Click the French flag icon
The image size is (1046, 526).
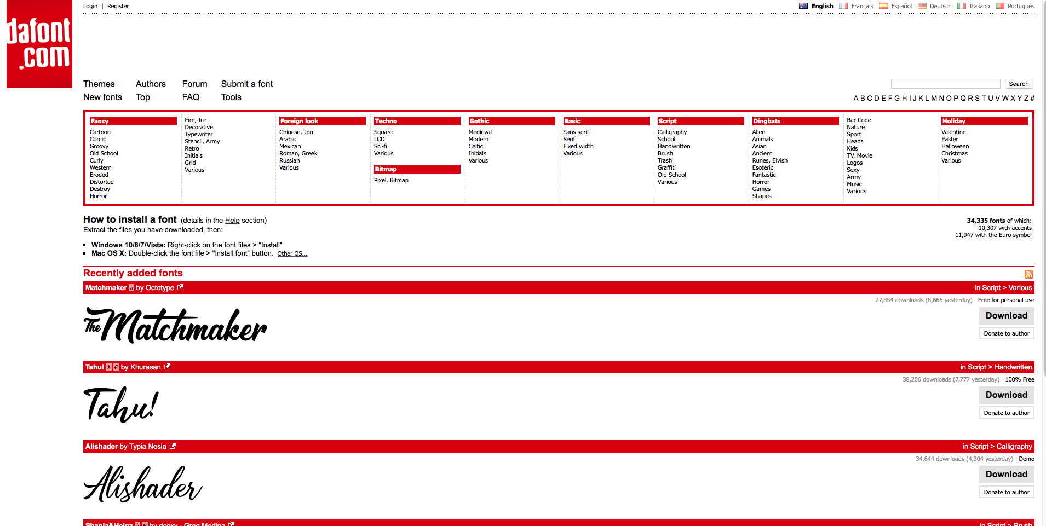[843, 6]
